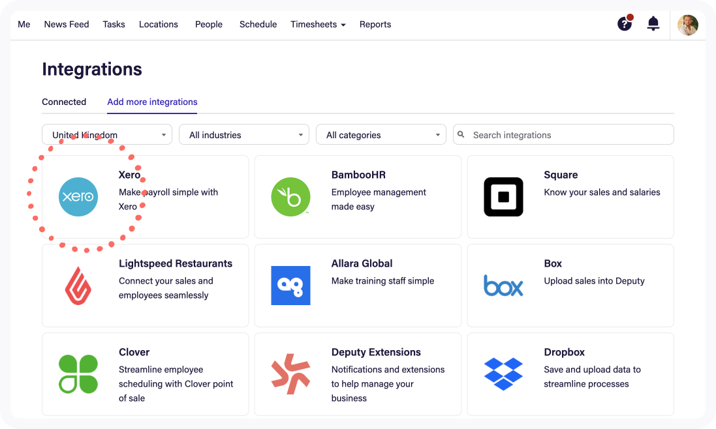Open the Locations navigation item
The height and width of the screenshot is (429, 716).
[159, 24]
